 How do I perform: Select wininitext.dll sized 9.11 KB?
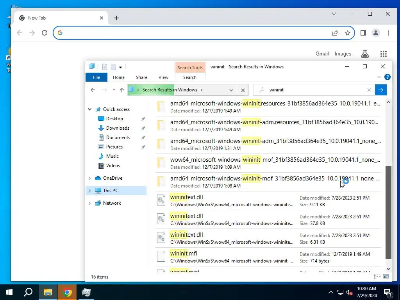point(268,201)
